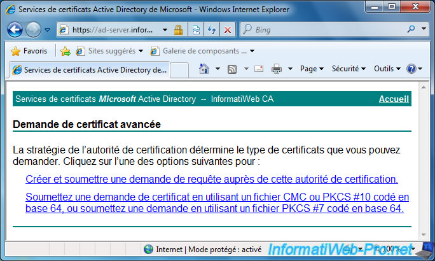
Task: Open the Sécurité menu
Action: (x=349, y=69)
